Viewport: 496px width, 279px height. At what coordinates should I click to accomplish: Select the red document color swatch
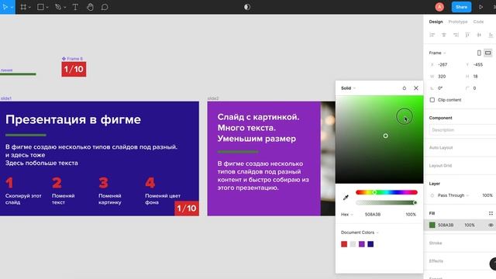click(344, 244)
